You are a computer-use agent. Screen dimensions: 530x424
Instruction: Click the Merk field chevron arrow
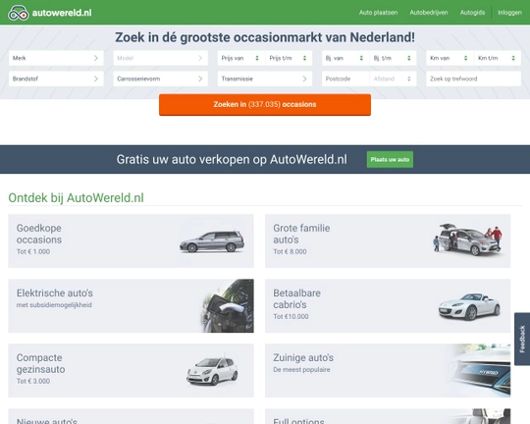coord(96,58)
